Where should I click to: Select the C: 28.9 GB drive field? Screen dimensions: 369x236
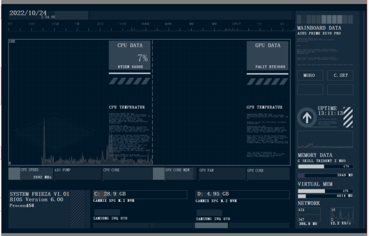140,194
